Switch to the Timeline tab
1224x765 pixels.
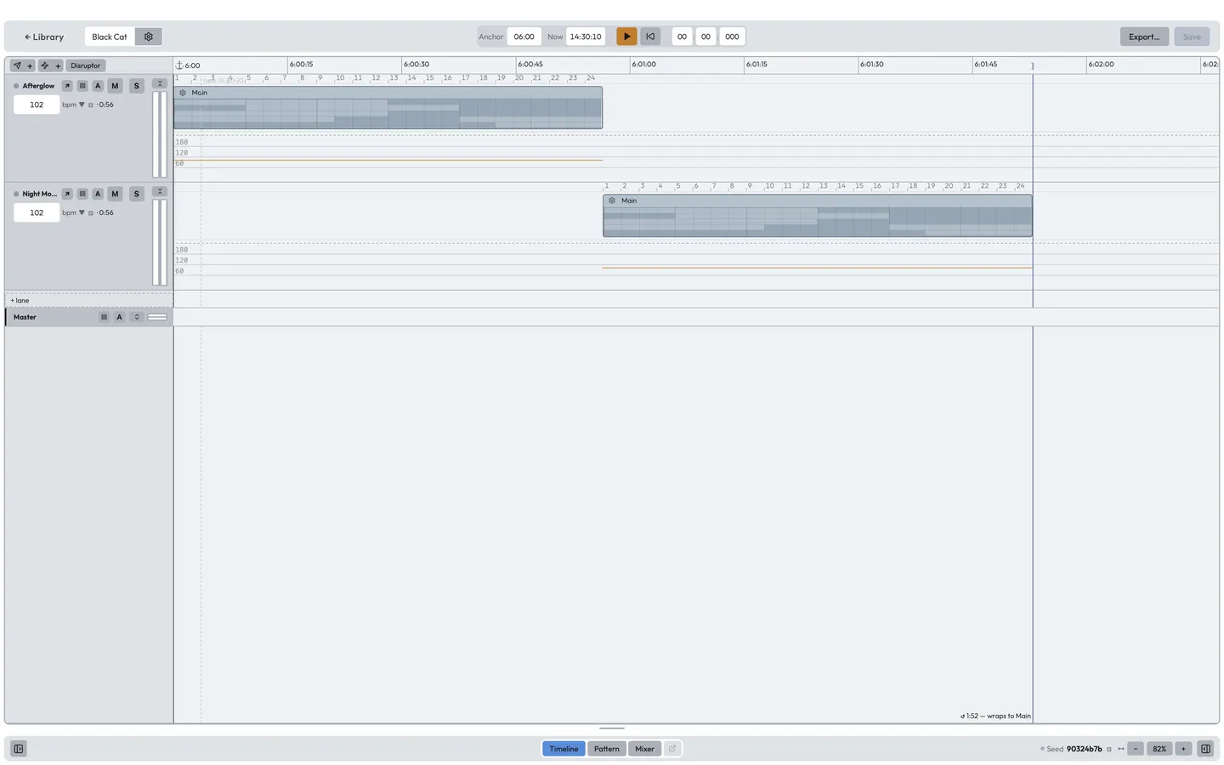pos(564,749)
